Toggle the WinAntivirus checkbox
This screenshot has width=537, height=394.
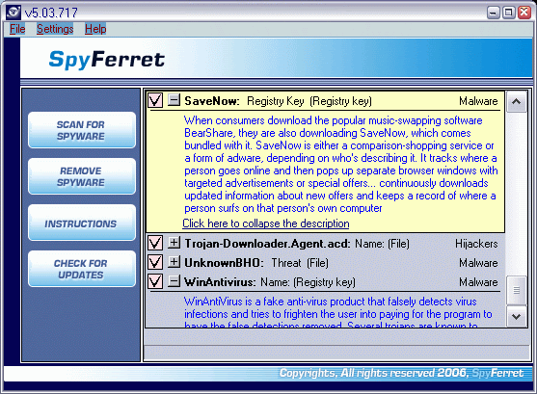[155, 281]
